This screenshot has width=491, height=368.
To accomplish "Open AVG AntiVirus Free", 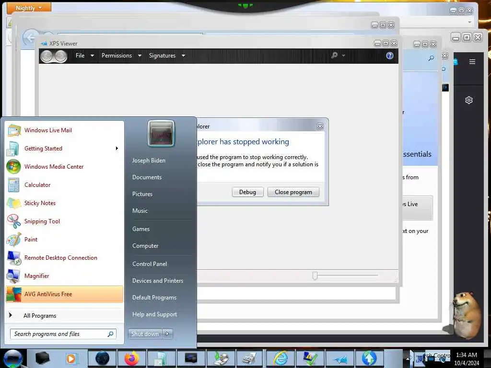I will [64, 294].
